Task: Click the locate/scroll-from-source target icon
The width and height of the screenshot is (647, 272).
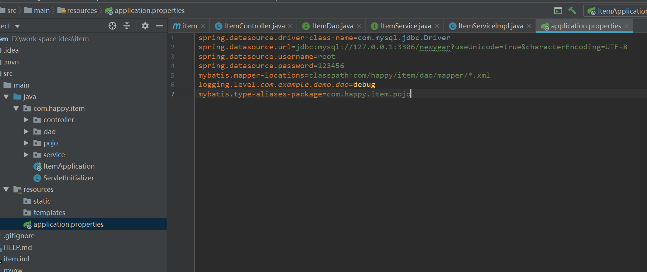Action: [112, 26]
